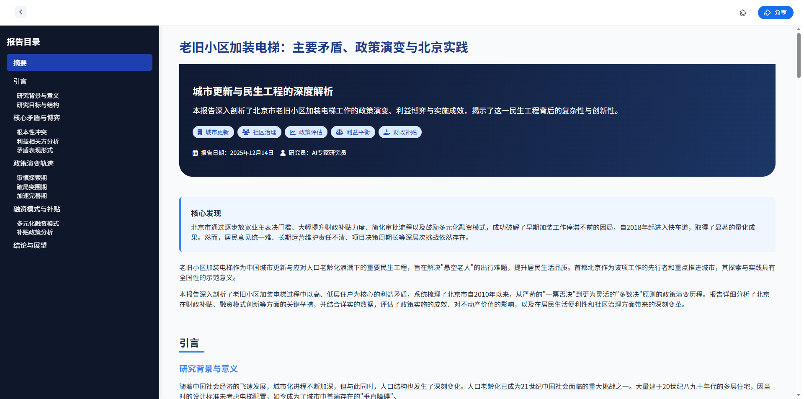Open the puzzle-piece extensions icon
The height and width of the screenshot is (399, 804).
click(x=744, y=13)
